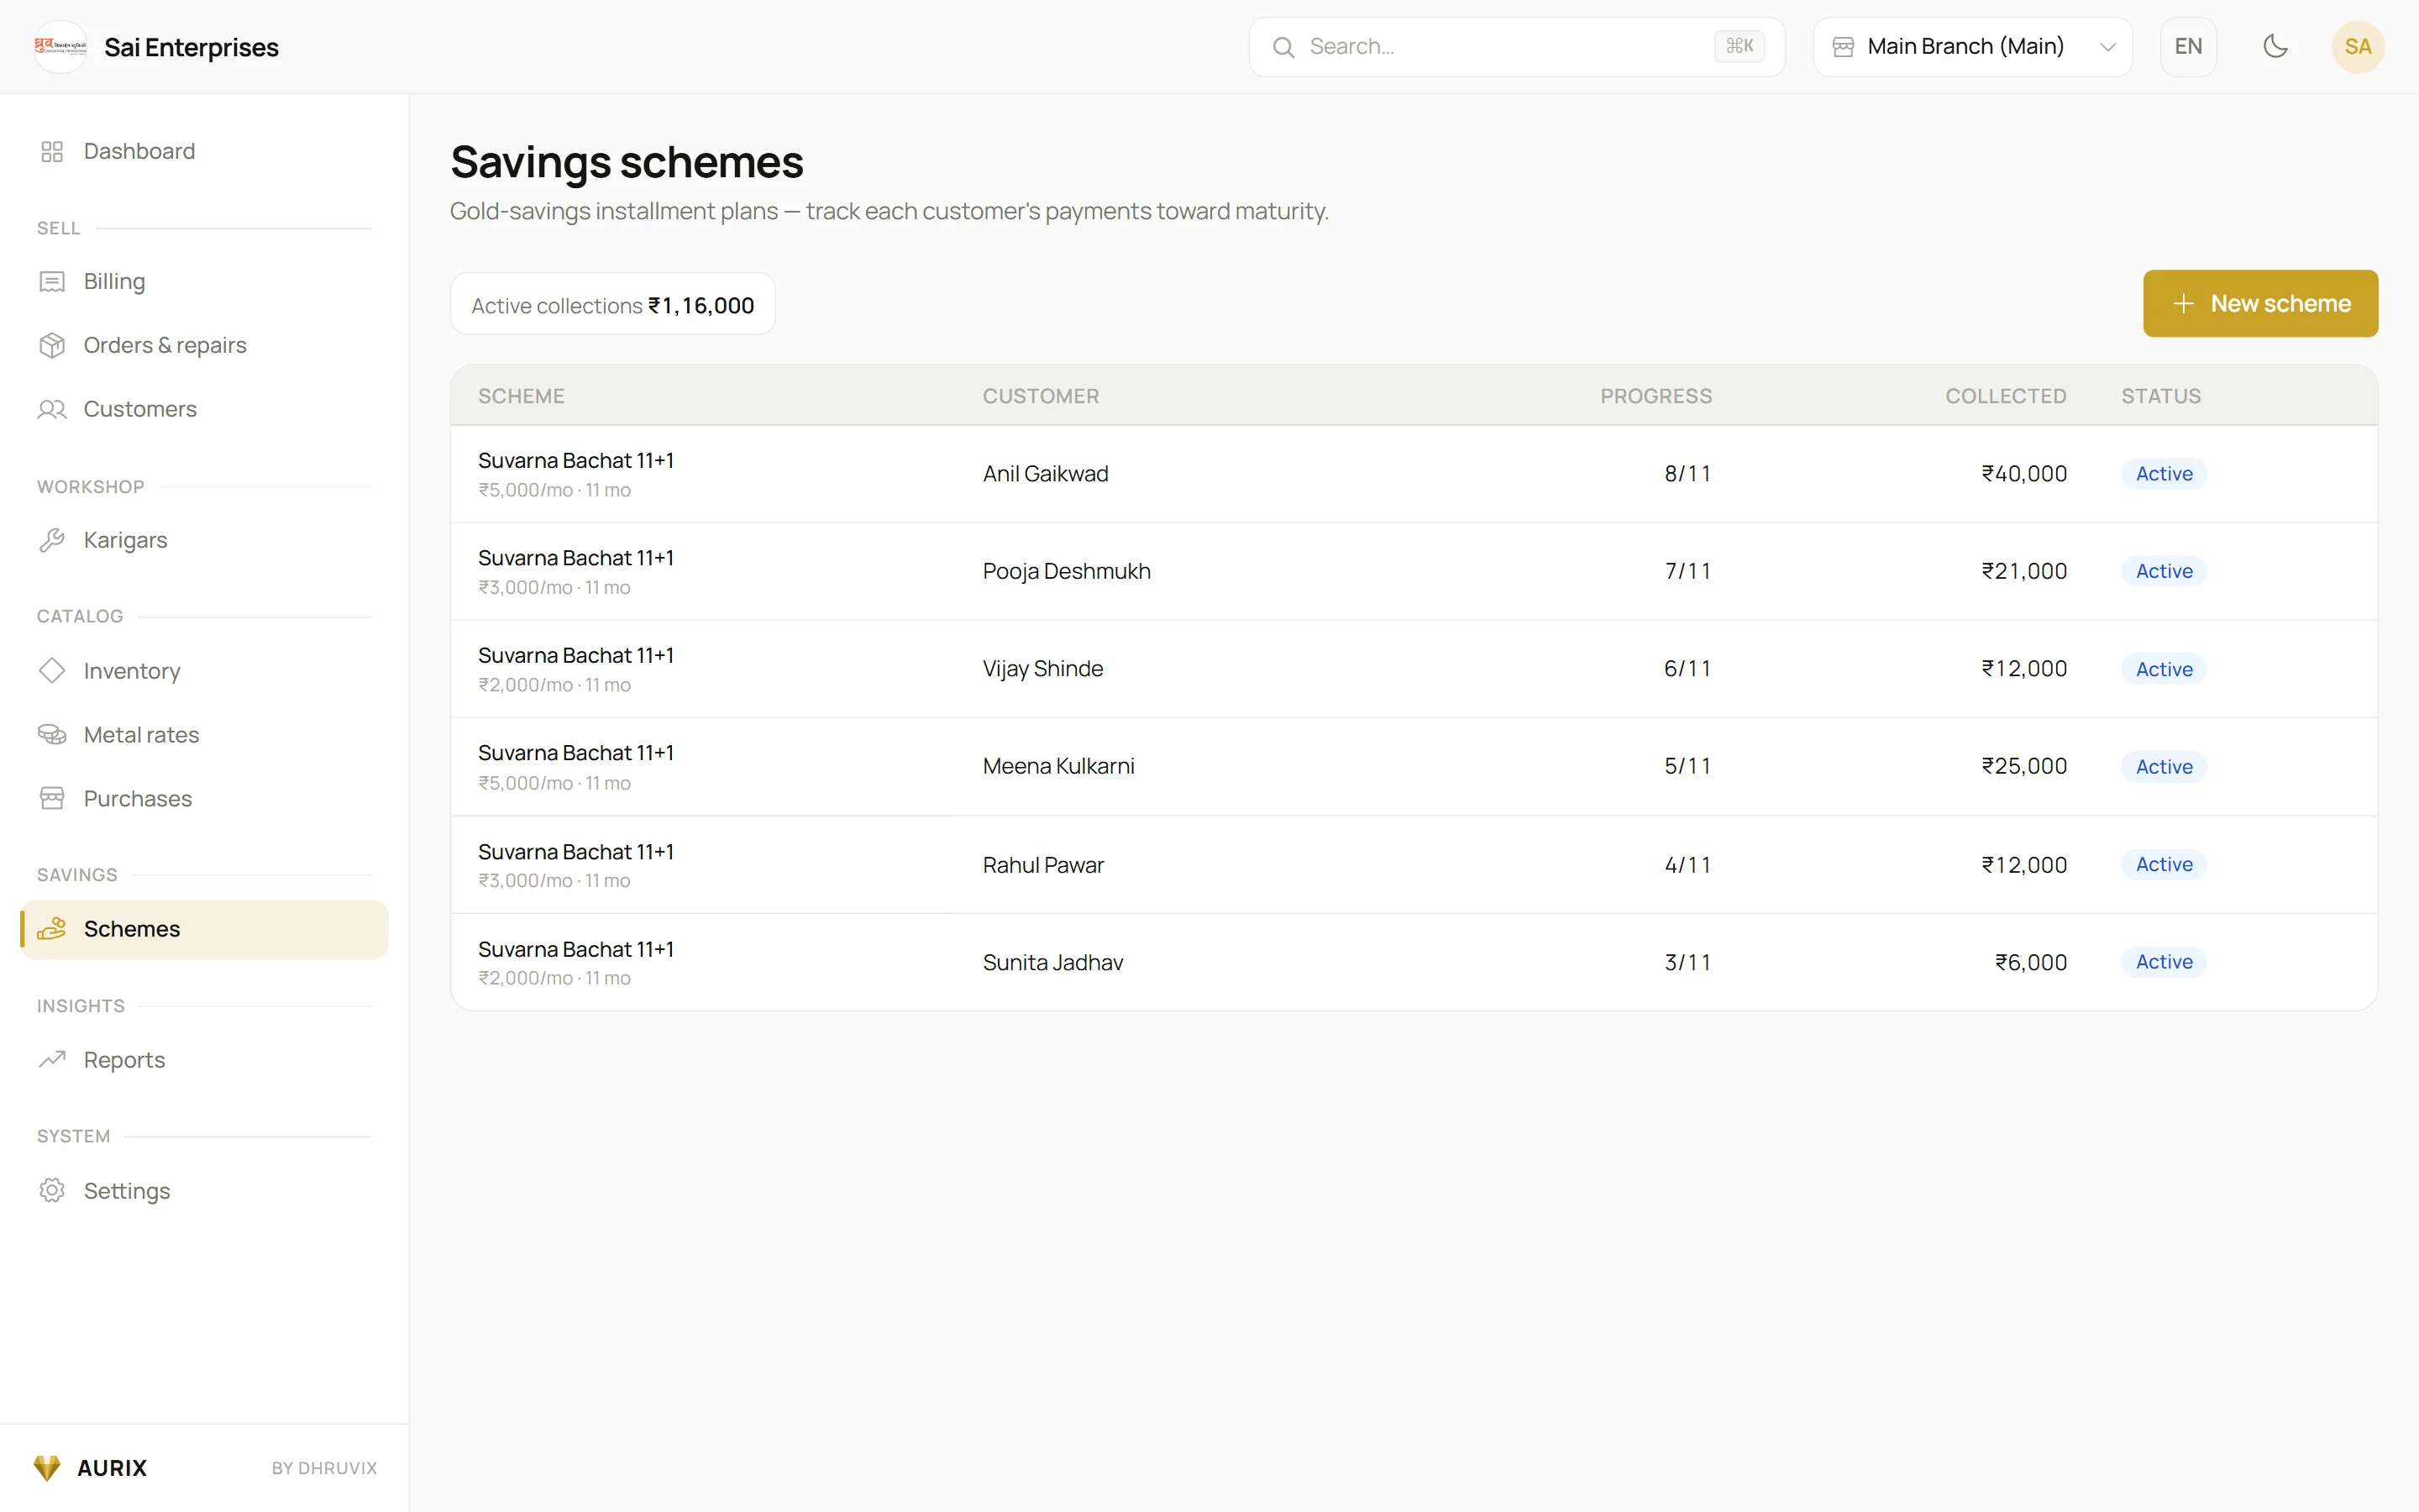
Task: Toggle dark mode with the moon icon
Action: (2275, 46)
